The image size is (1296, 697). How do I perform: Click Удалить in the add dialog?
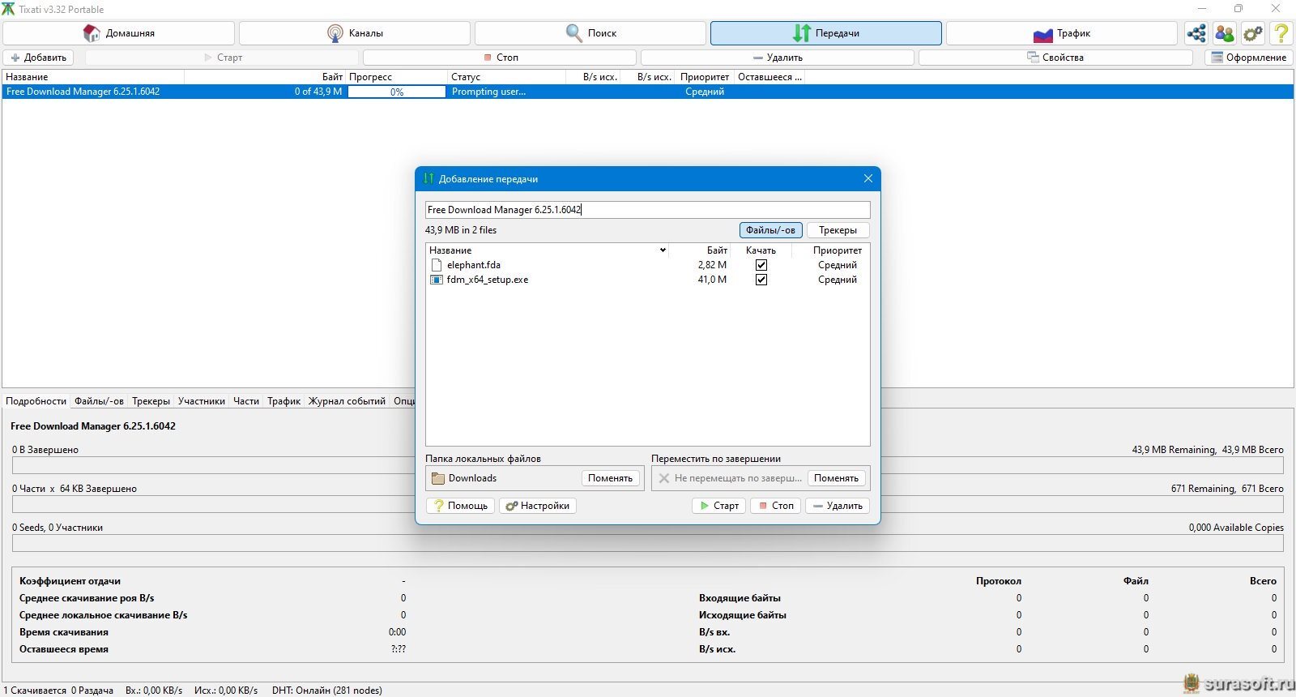838,506
